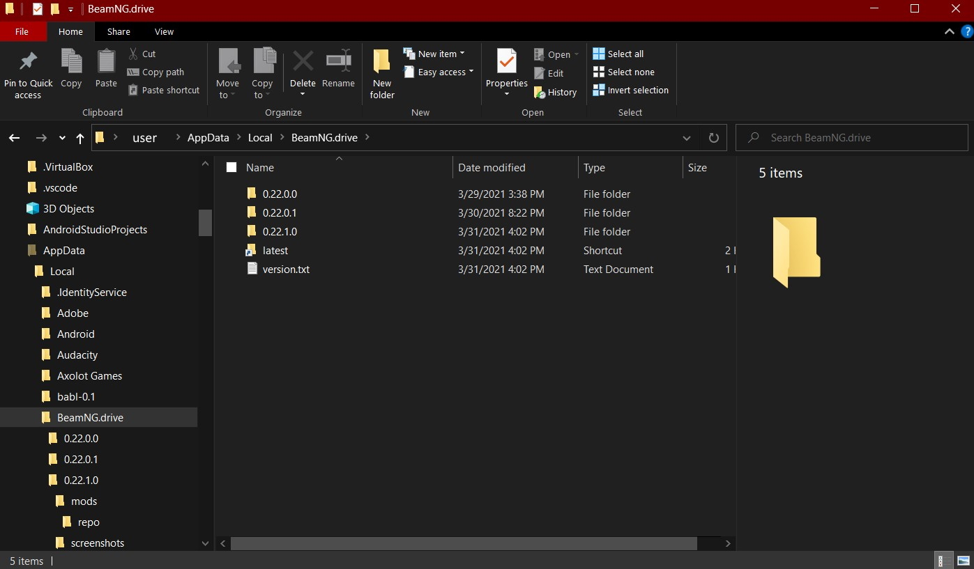Click the Cut scissors item

(142, 54)
